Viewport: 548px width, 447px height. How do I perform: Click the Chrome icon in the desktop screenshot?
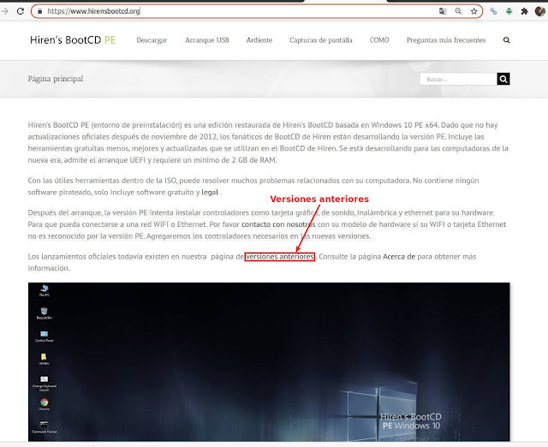[x=44, y=404]
